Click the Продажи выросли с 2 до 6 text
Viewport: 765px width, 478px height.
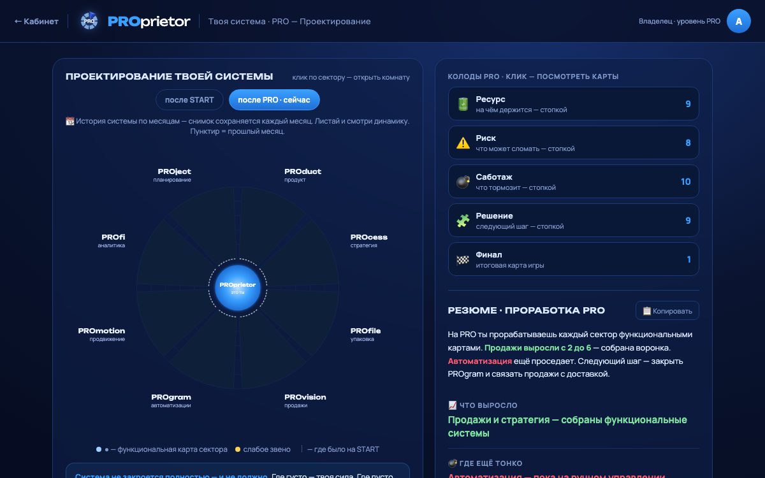537,348
